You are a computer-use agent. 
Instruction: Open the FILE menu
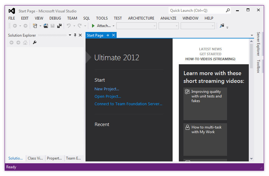(x=12, y=18)
